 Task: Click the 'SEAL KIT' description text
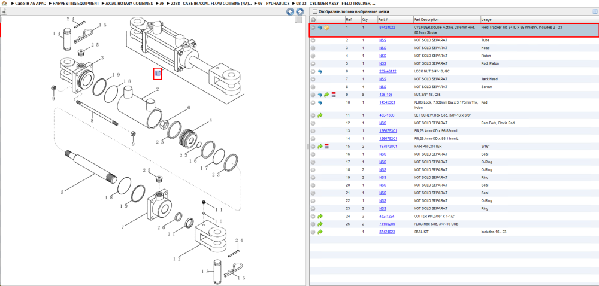point(421,232)
